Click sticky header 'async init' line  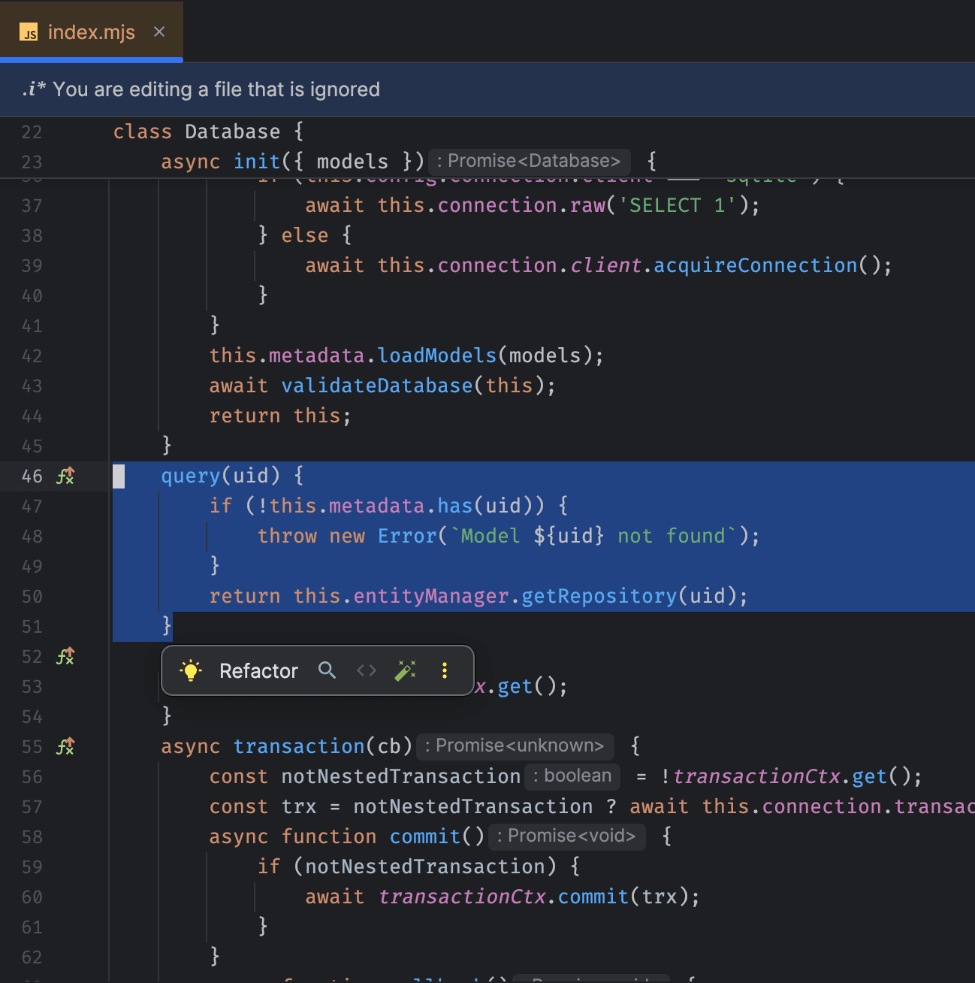coord(409,161)
